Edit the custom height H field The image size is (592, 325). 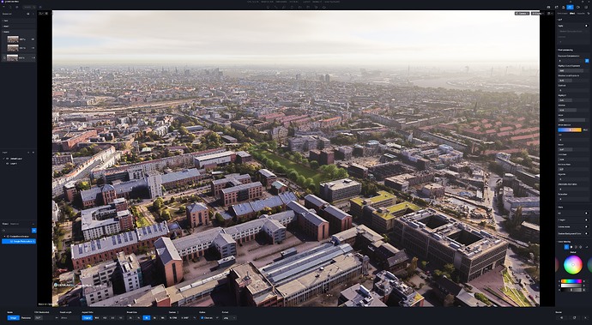click(186, 318)
